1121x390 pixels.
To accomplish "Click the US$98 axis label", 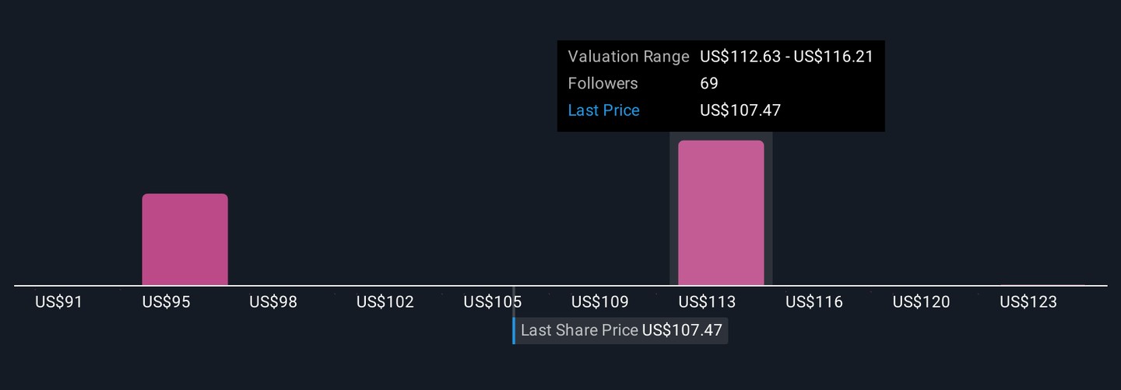I will 273,302.
